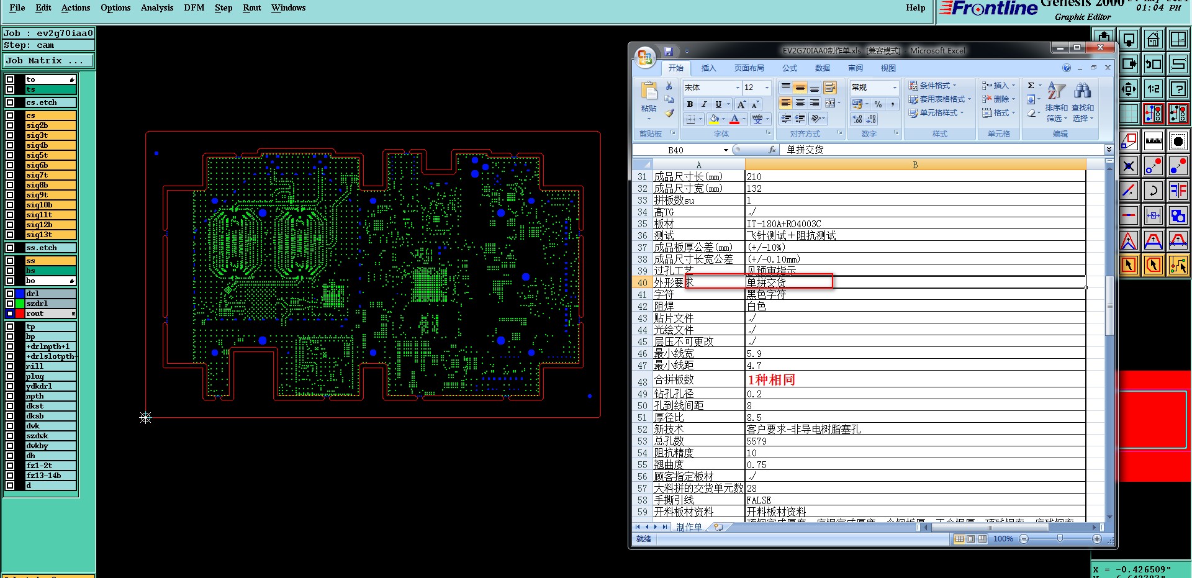
Task: Click the black octagon pad tool icon
Action: click(1178, 141)
